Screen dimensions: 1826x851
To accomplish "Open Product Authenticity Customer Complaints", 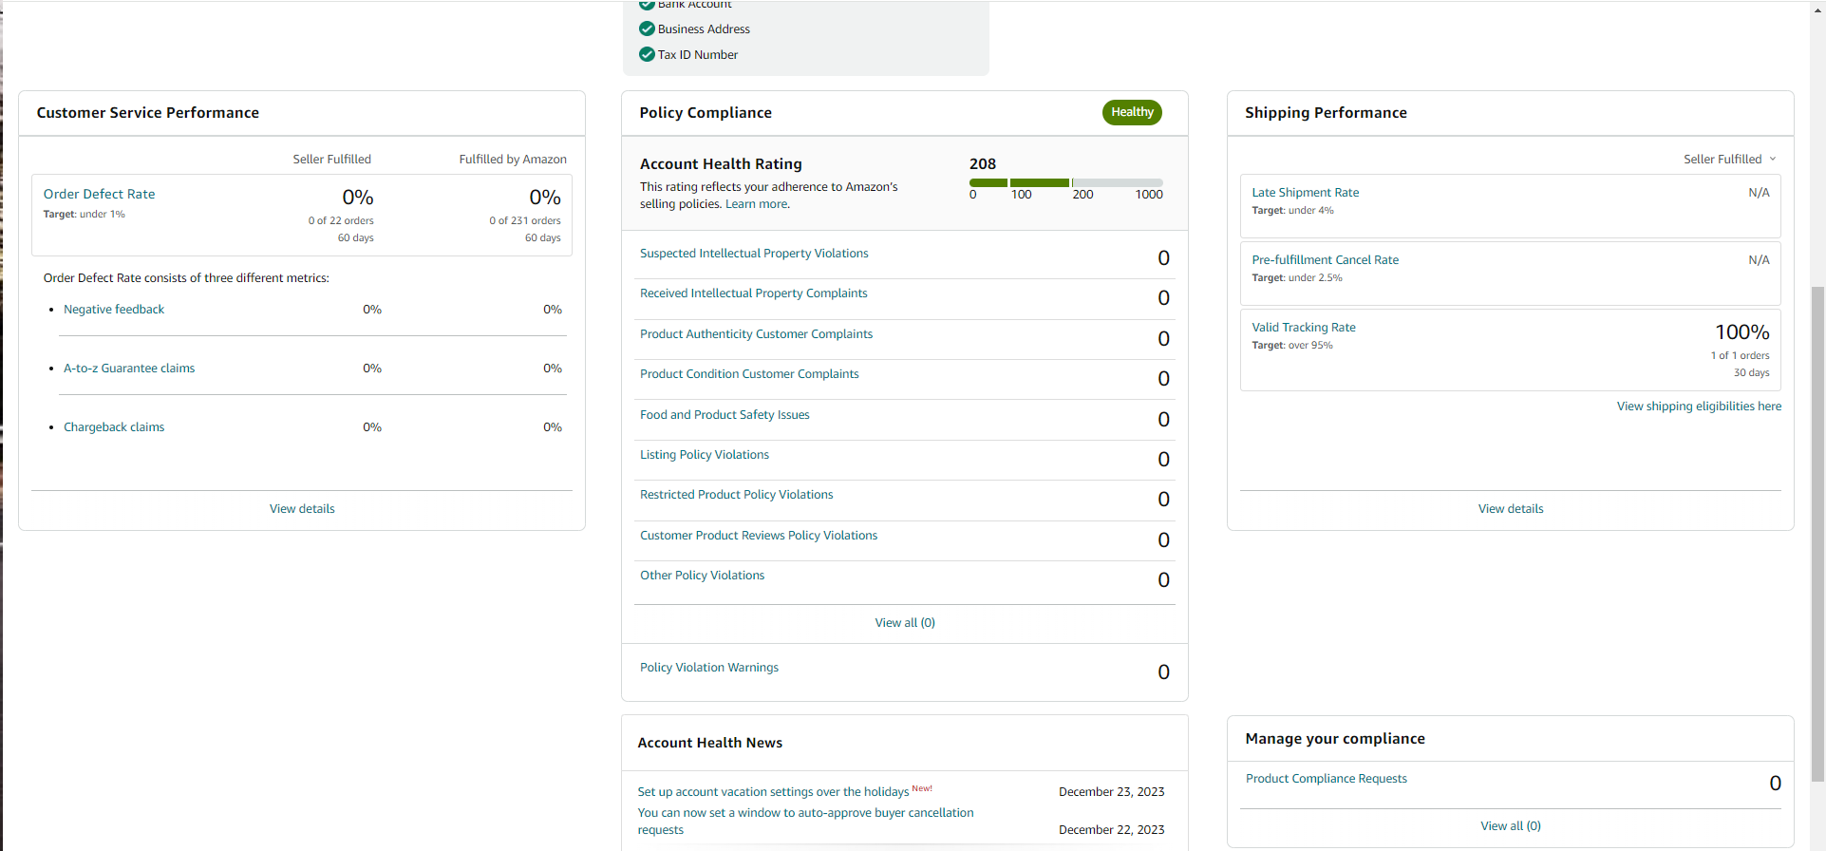I will pos(756,334).
